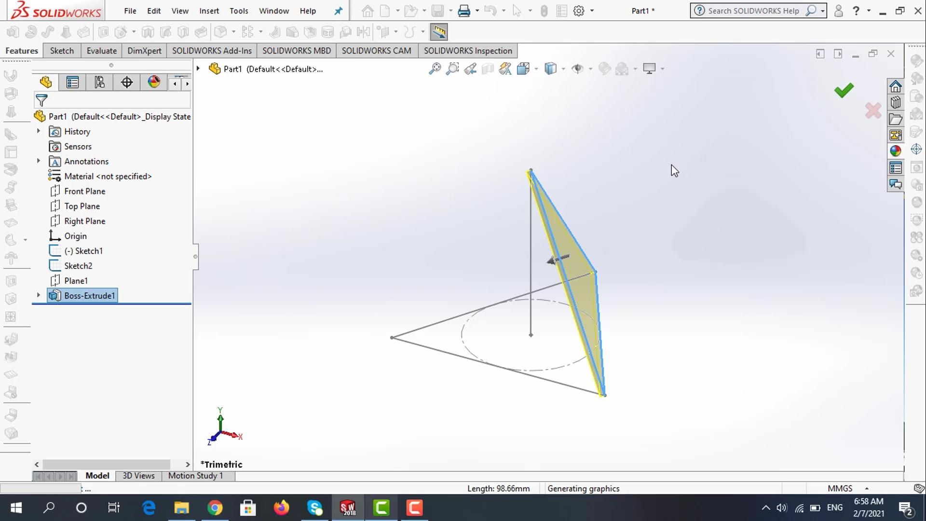Open the Insert menu
The height and width of the screenshot is (521, 926).
pyautogui.click(x=209, y=11)
